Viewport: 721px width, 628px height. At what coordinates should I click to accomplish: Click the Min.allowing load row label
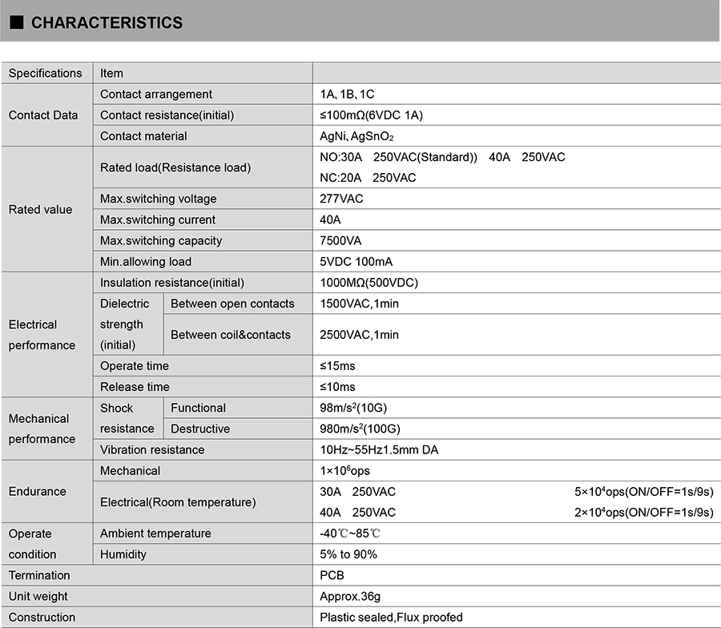pos(146,262)
